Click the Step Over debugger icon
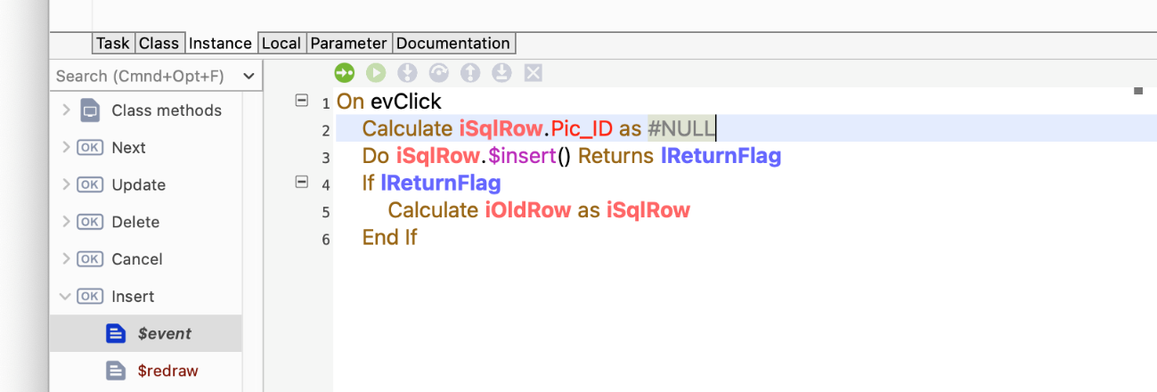Screen dimensions: 1157x392 point(438,73)
